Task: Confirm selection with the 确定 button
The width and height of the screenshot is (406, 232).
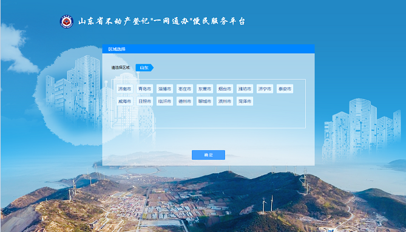Action: [208, 155]
